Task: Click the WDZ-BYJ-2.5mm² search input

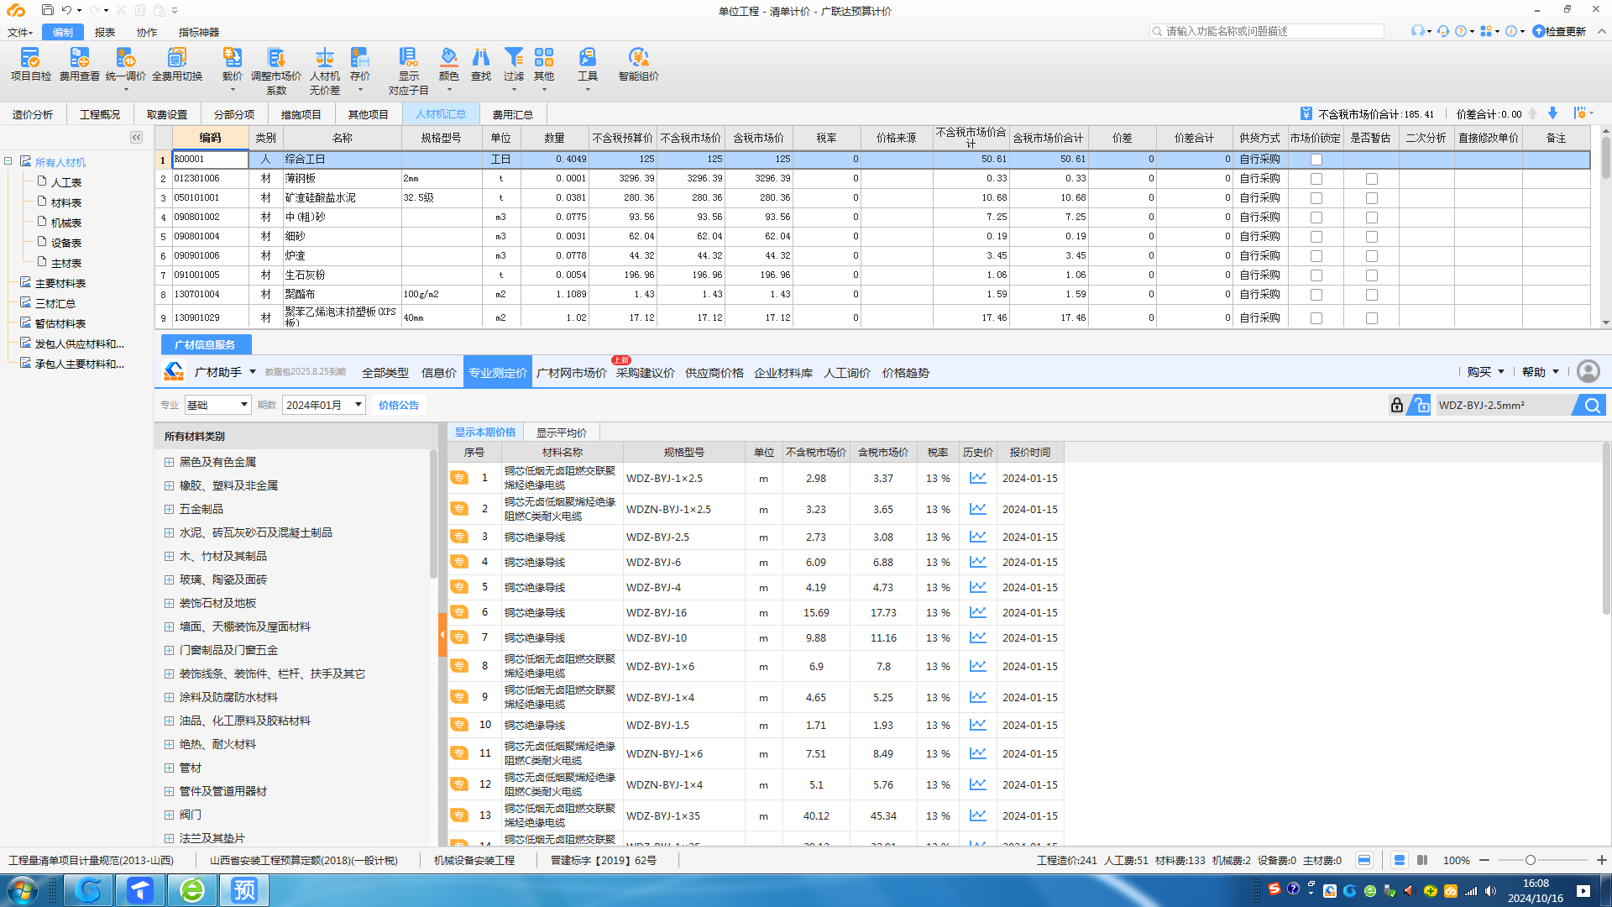Action: tap(1505, 405)
